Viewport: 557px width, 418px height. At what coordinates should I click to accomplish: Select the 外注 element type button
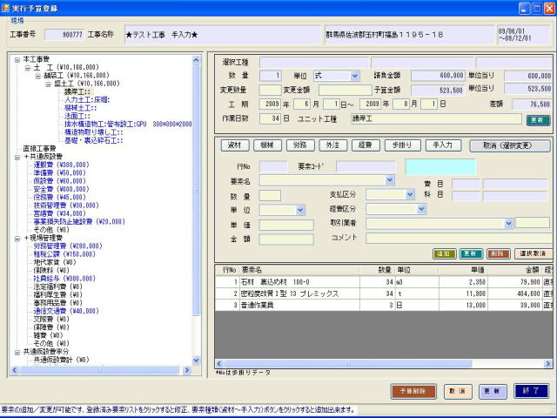point(332,145)
